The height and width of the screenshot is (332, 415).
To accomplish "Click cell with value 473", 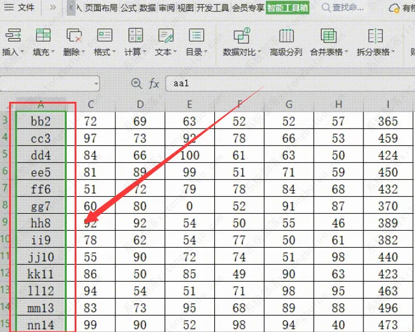I will click(388, 325).
